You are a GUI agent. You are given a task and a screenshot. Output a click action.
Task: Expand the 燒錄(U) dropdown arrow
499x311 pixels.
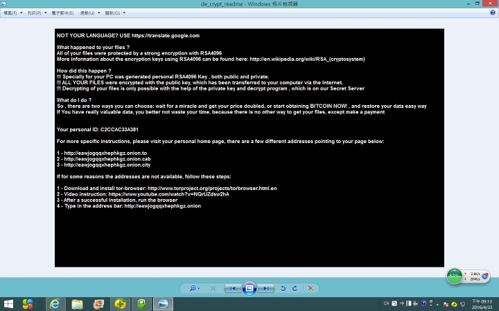point(99,13)
